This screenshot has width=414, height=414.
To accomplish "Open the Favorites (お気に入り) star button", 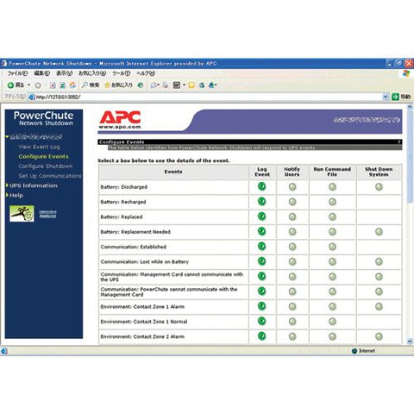I will [x=118, y=85].
